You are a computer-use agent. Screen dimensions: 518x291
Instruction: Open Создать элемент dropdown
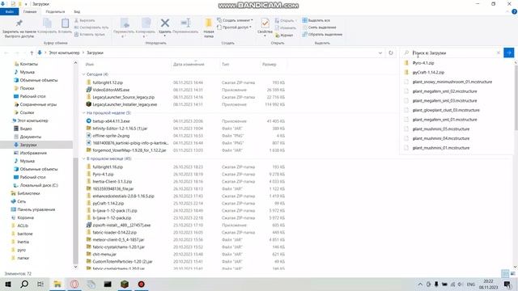236,20
